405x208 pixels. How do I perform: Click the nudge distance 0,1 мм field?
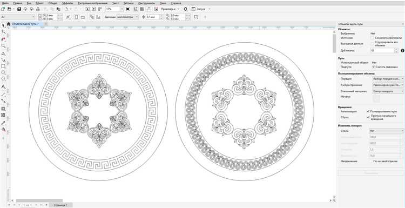coord(153,17)
